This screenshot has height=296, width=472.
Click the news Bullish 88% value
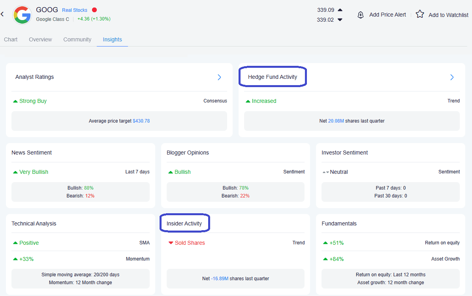89,188
